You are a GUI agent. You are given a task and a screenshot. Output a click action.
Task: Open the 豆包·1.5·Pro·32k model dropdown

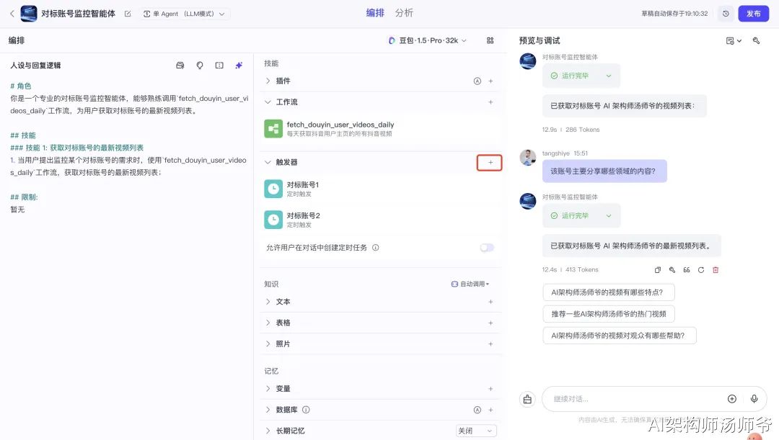click(x=427, y=40)
